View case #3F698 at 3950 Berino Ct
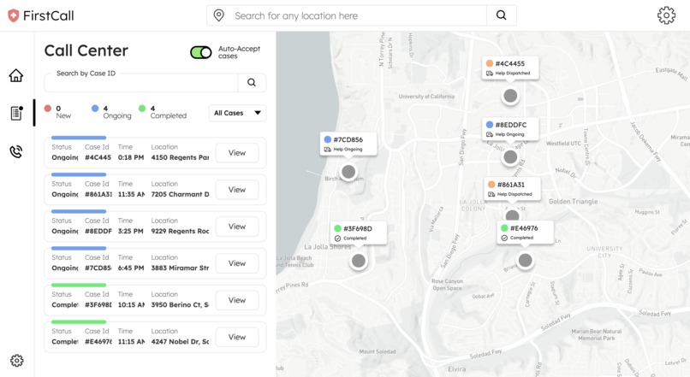The image size is (690, 377). [237, 300]
